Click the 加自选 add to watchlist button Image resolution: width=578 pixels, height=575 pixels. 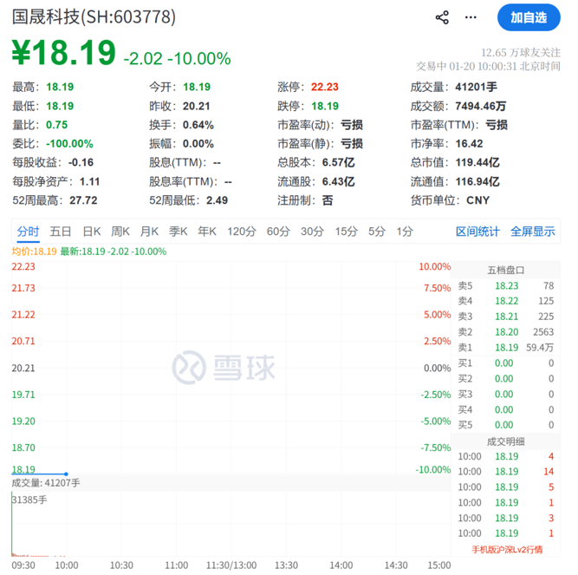[x=528, y=17]
